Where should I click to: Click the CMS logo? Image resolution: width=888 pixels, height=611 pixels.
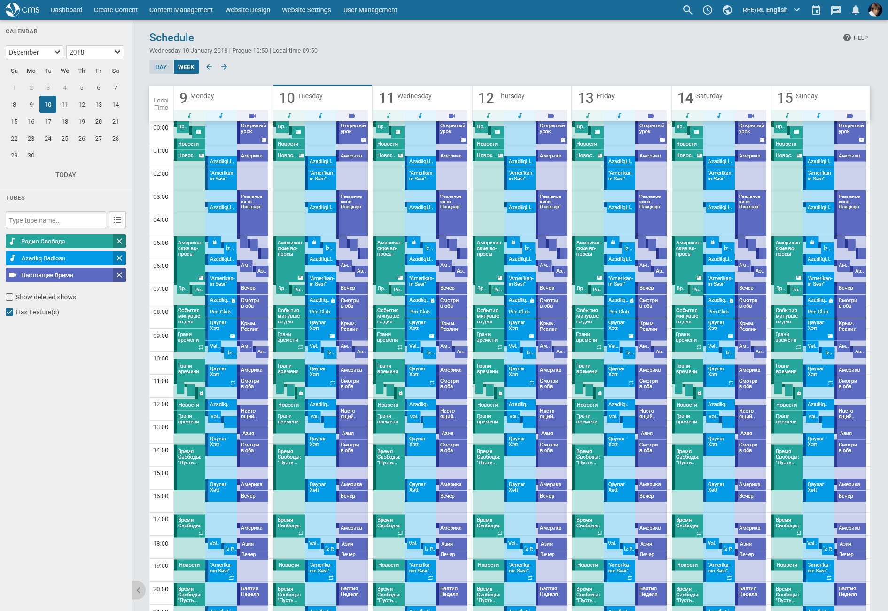[23, 9]
